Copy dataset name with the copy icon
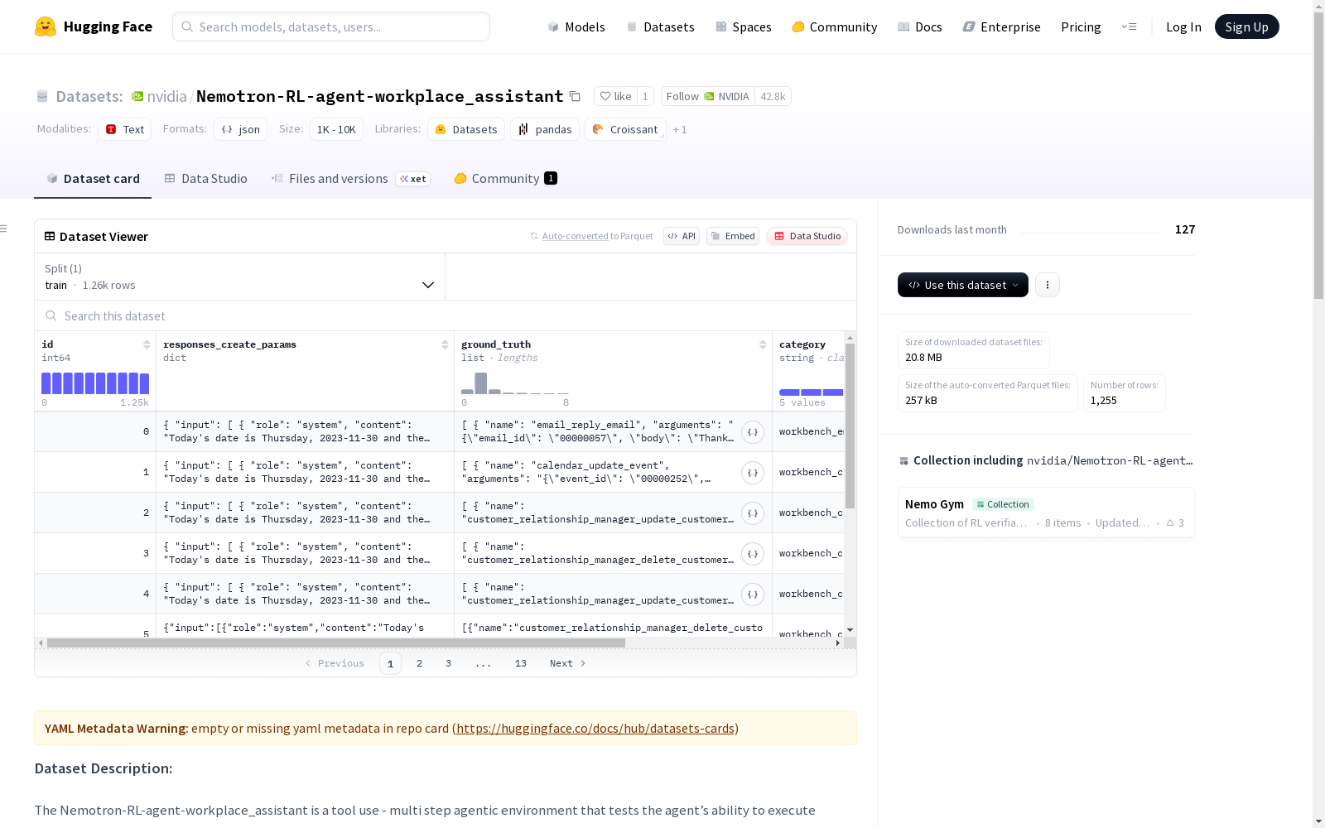This screenshot has width=1325, height=828. [x=575, y=96]
